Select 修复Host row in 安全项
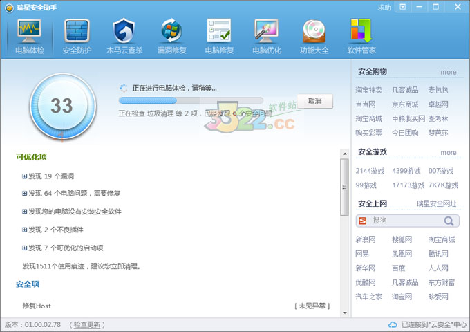This screenshot has height=332, width=470. click(176, 306)
